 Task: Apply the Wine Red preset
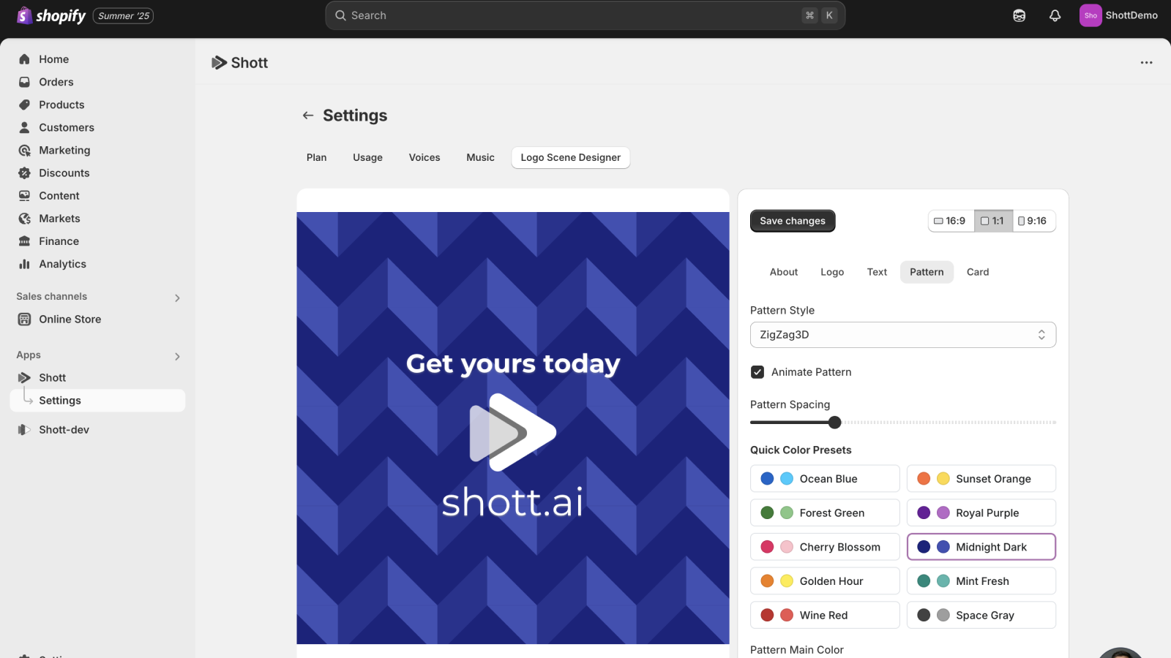pyautogui.click(x=825, y=615)
